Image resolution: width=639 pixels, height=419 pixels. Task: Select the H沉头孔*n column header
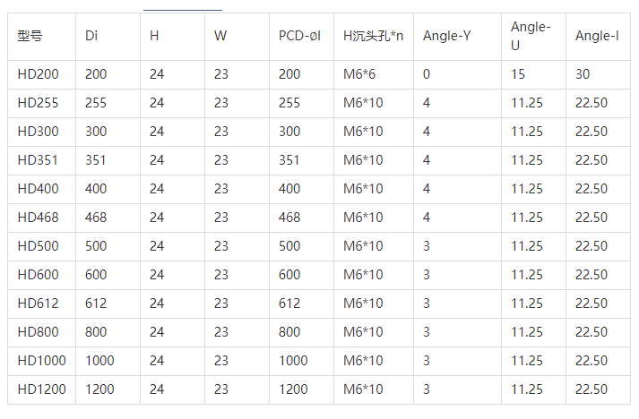373,37
